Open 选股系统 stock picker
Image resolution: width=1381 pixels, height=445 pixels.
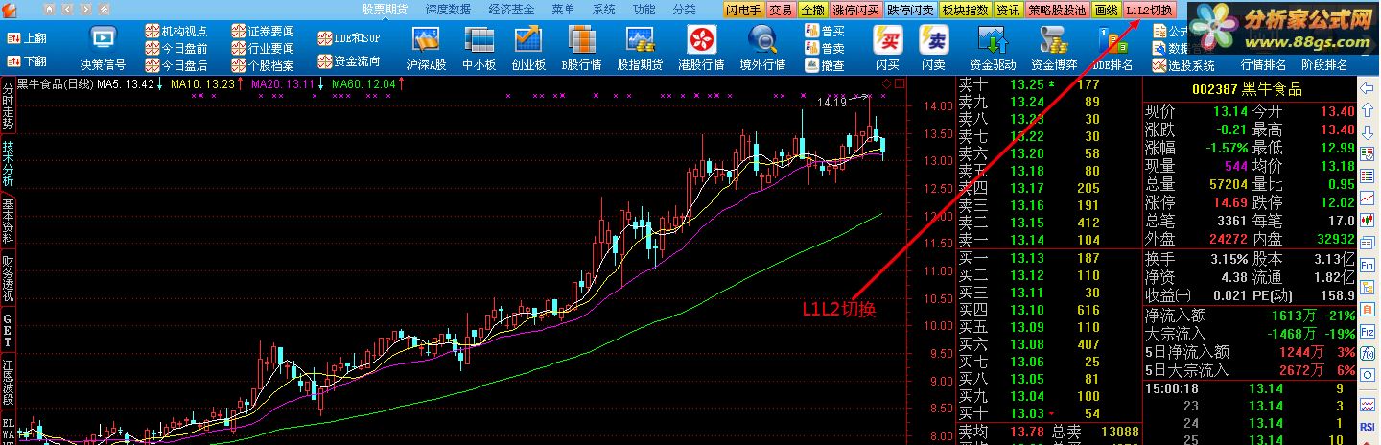pyautogui.click(x=1182, y=65)
